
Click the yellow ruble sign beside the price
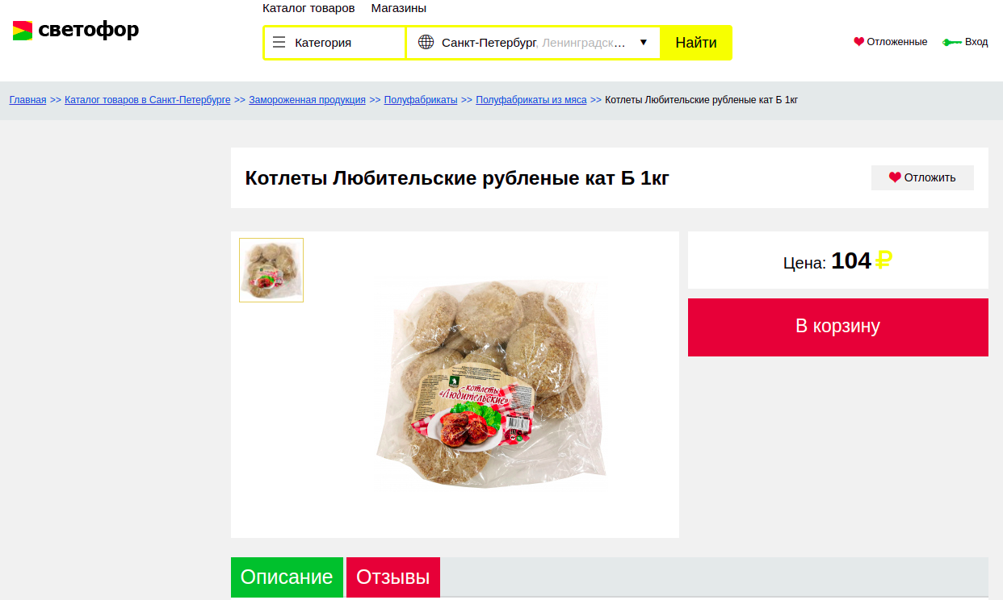point(884,260)
